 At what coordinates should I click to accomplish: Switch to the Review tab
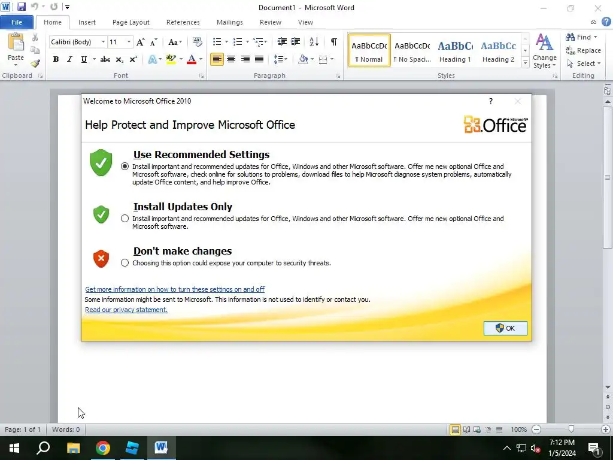271,22
